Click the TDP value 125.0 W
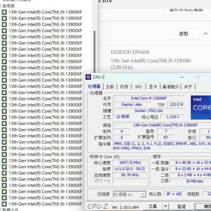The width and height of the screenshot is (211, 211). pyautogui.click(x=176, y=105)
